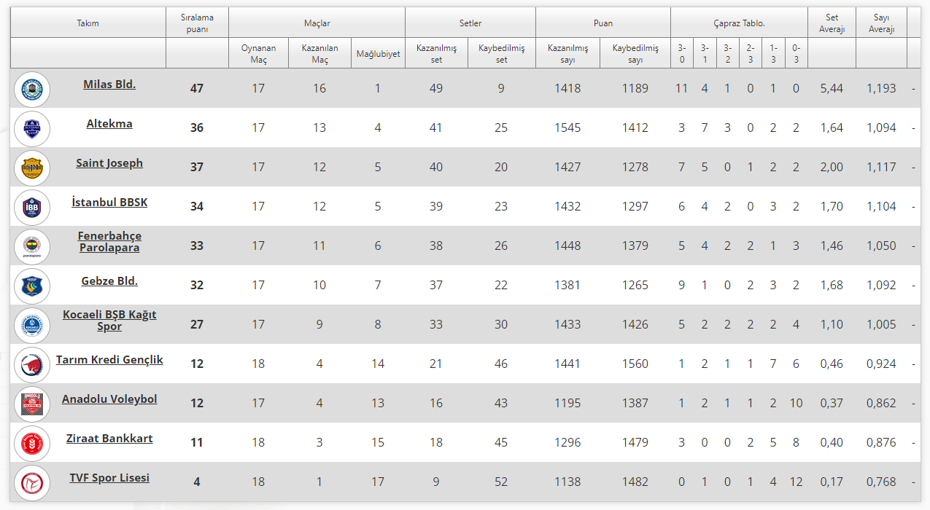Click the Altekma team logo

tap(32, 129)
